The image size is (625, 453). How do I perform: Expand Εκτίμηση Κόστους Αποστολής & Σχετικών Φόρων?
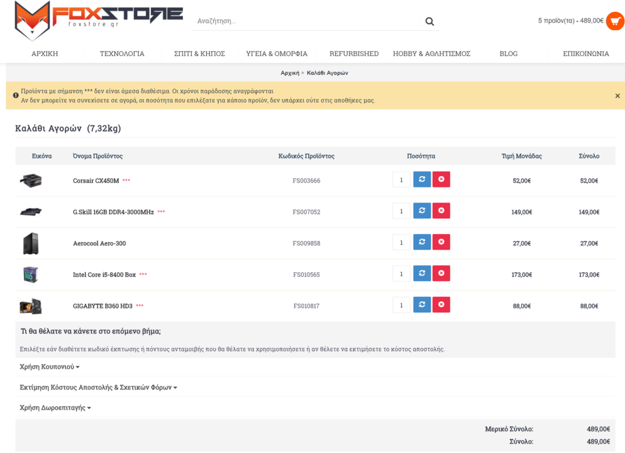[99, 387]
